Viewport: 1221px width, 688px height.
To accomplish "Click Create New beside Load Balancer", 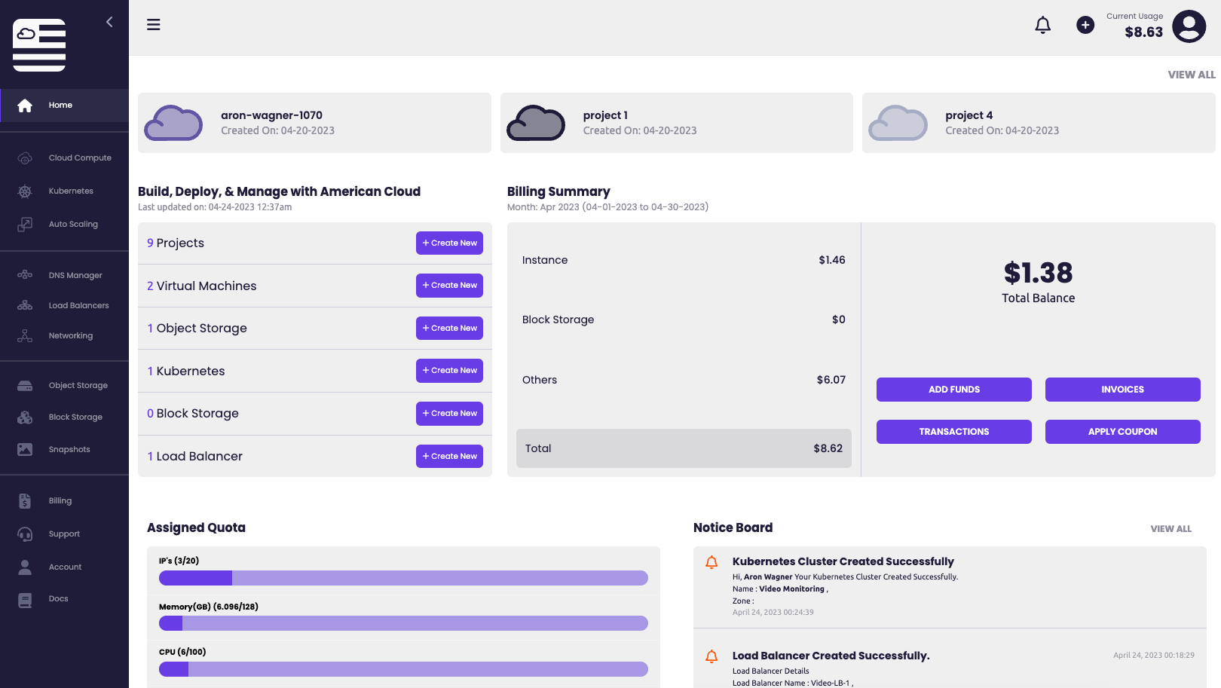I will coord(449,457).
